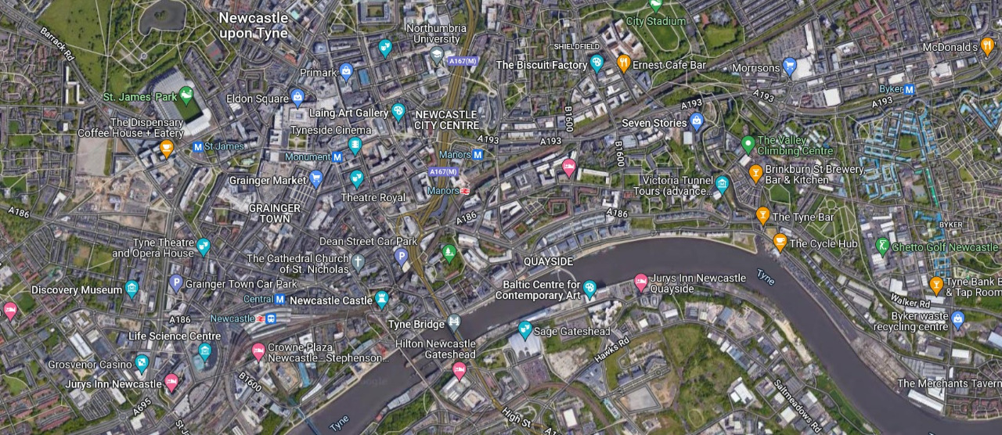Viewport: 1002px width, 435px height.
Task: Click the Monument metro station icon
Action: [x=337, y=157]
